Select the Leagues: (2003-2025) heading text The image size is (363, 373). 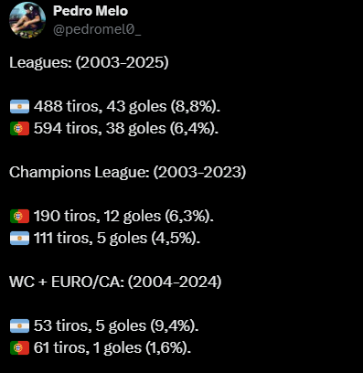pyautogui.click(x=89, y=63)
